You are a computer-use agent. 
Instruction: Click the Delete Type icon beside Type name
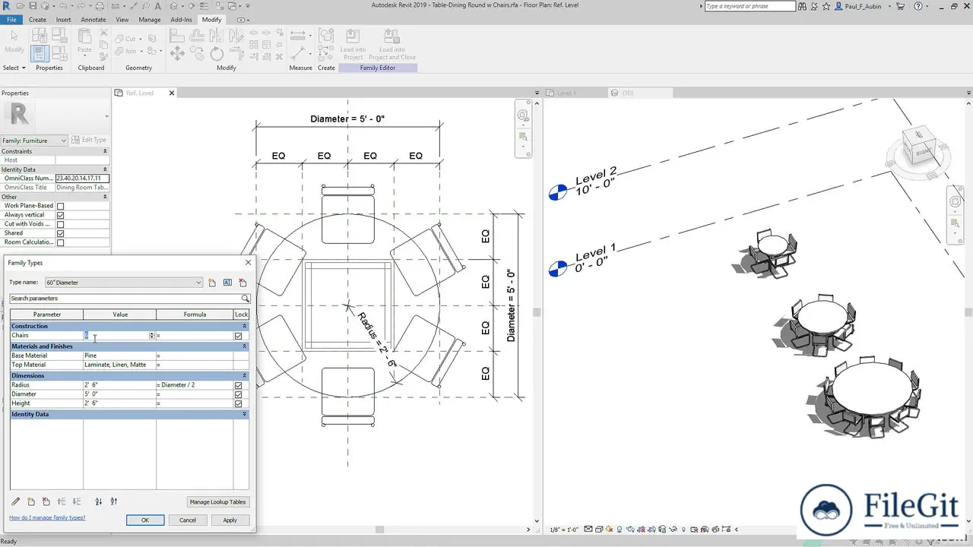(242, 283)
